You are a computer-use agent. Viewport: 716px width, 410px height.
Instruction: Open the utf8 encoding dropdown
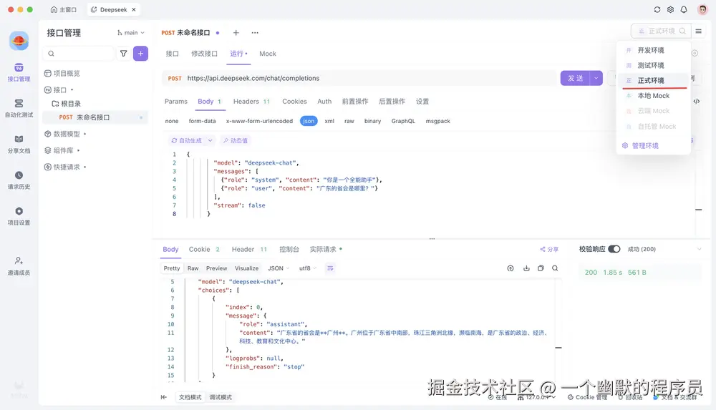tap(307, 268)
